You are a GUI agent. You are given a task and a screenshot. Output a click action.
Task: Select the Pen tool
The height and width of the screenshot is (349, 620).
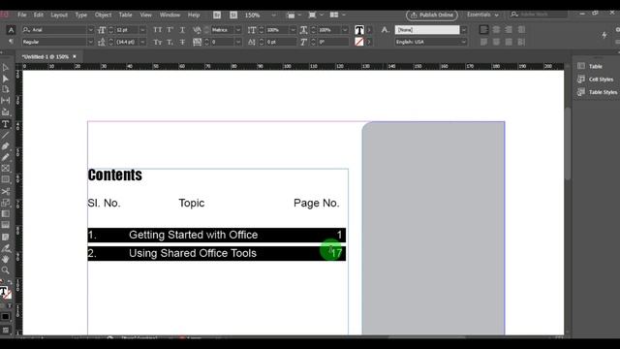6,146
